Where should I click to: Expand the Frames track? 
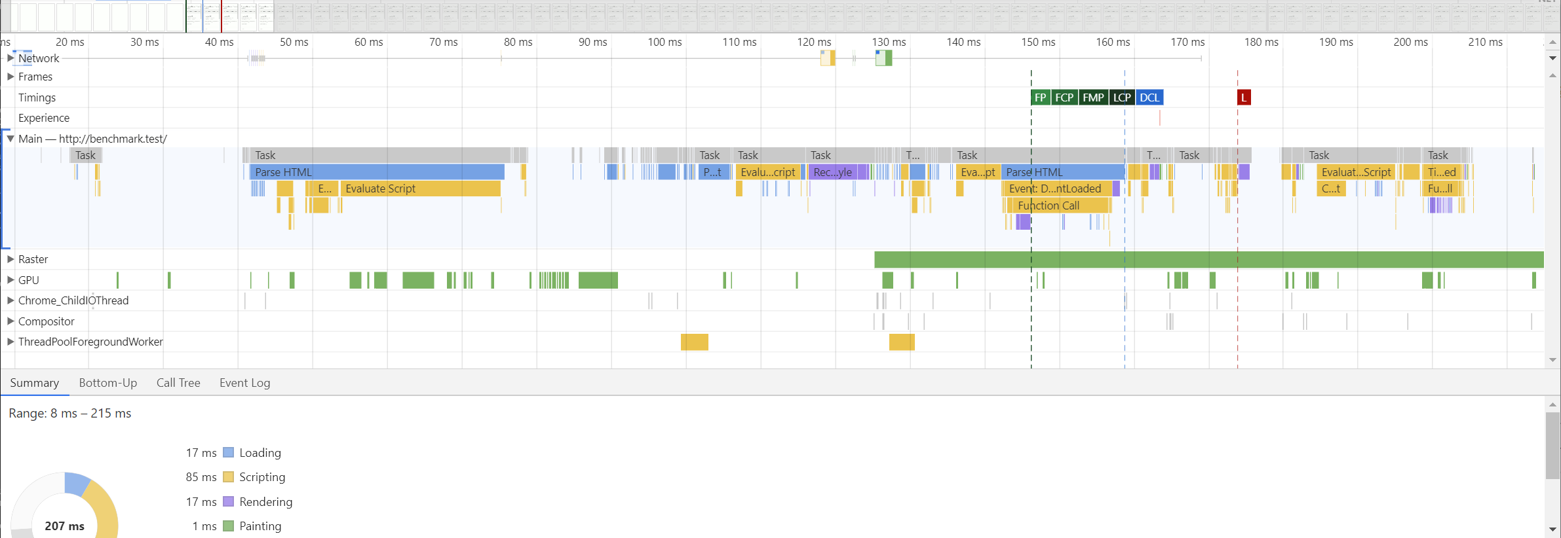[10, 77]
